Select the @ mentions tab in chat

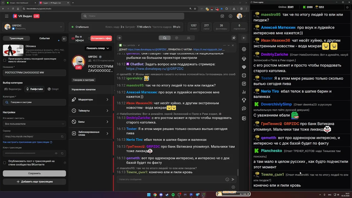click(x=177, y=38)
